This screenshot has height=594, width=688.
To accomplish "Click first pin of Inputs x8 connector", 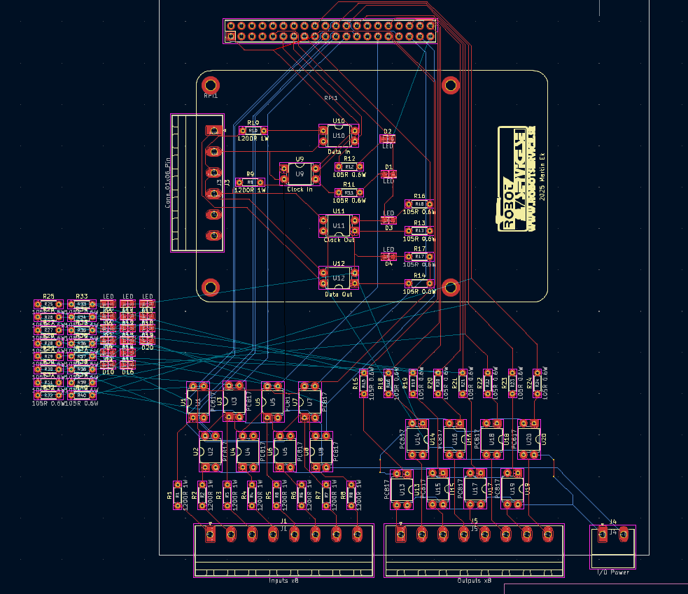I will [210, 535].
